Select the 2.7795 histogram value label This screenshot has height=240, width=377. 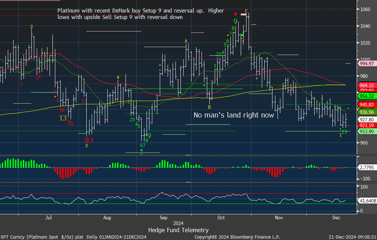point(366,167)
